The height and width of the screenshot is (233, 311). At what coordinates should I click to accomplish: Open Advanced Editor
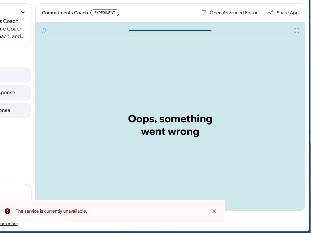pos(230,13)
